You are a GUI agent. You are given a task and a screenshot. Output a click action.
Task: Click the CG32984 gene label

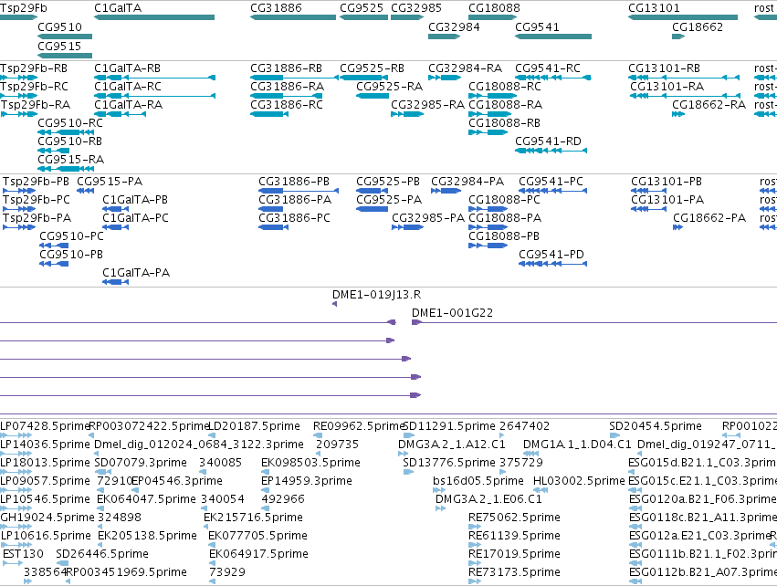454,26
